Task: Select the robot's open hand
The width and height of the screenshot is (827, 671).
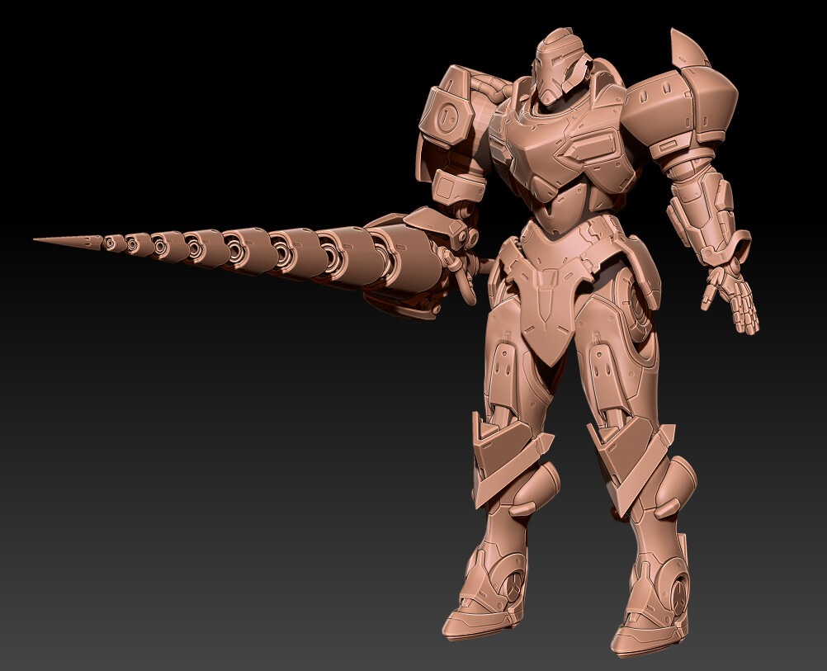Action: [731, 299]
